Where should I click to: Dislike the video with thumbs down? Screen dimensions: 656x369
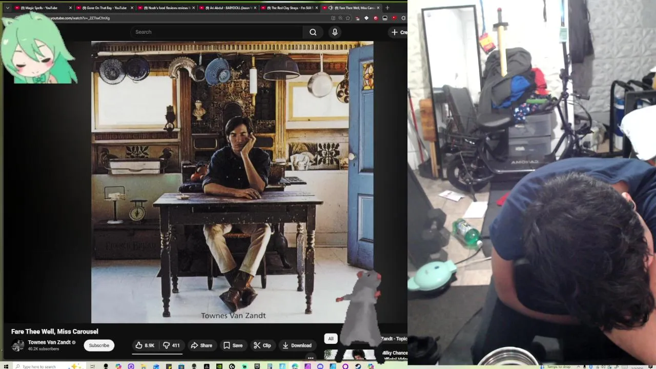click(171, 345)
